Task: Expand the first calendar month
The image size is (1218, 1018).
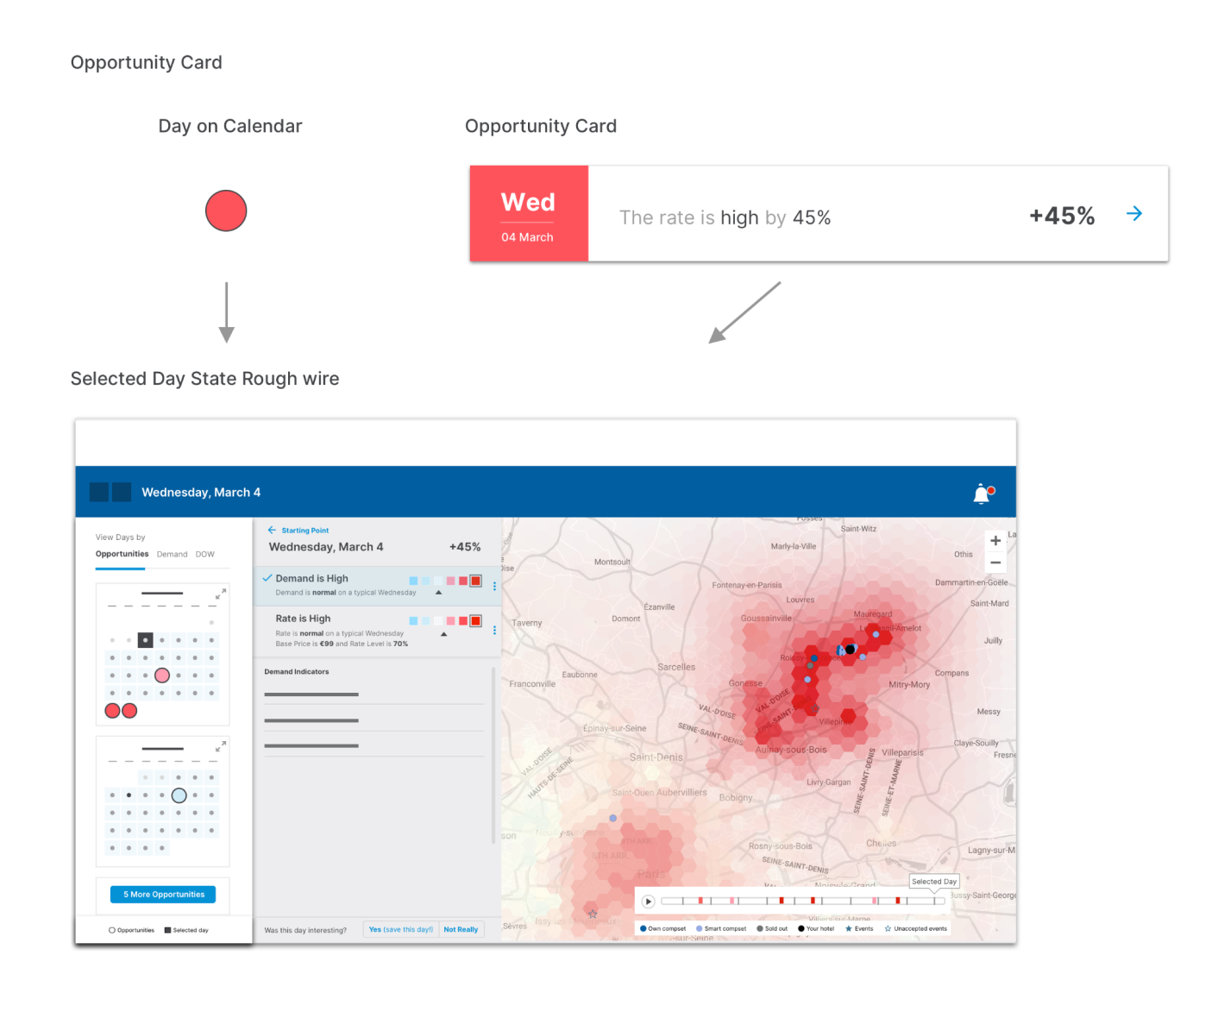Action: click(x=221, y=594)
